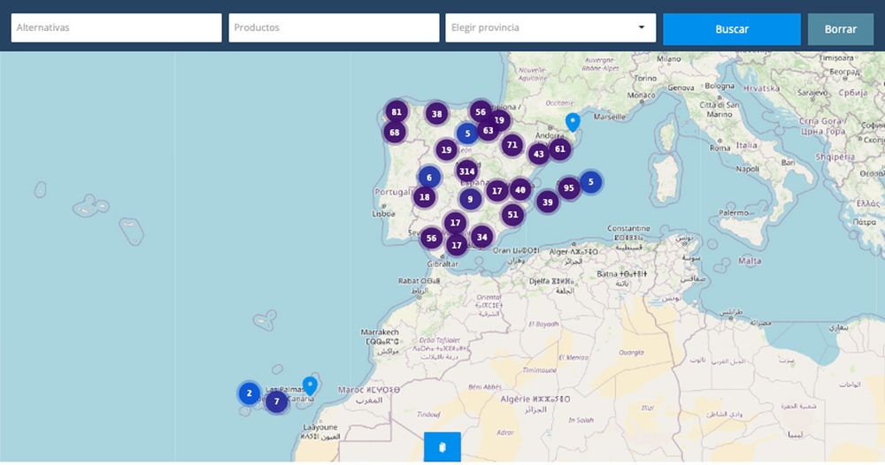Click the blue 6 cluster marker
The width and height of the screenshot is (885, 465).
point(429,178)
